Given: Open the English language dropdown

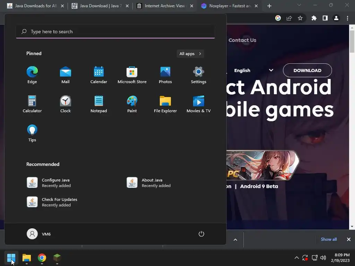Looking at the screenshot, I should (253, 70).
